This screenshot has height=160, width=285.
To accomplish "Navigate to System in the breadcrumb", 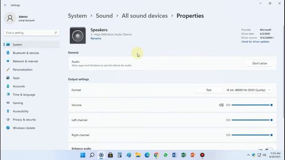I will [77, 16].
